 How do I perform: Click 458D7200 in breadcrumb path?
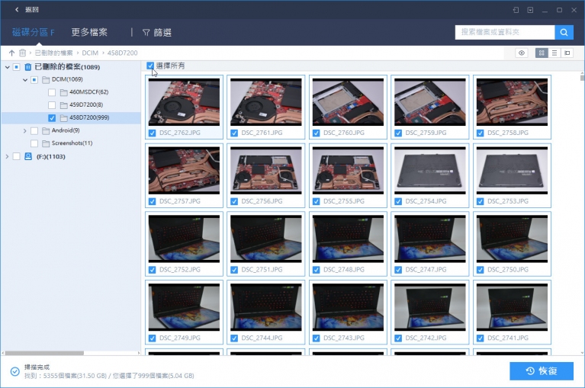tap(122, 53)
